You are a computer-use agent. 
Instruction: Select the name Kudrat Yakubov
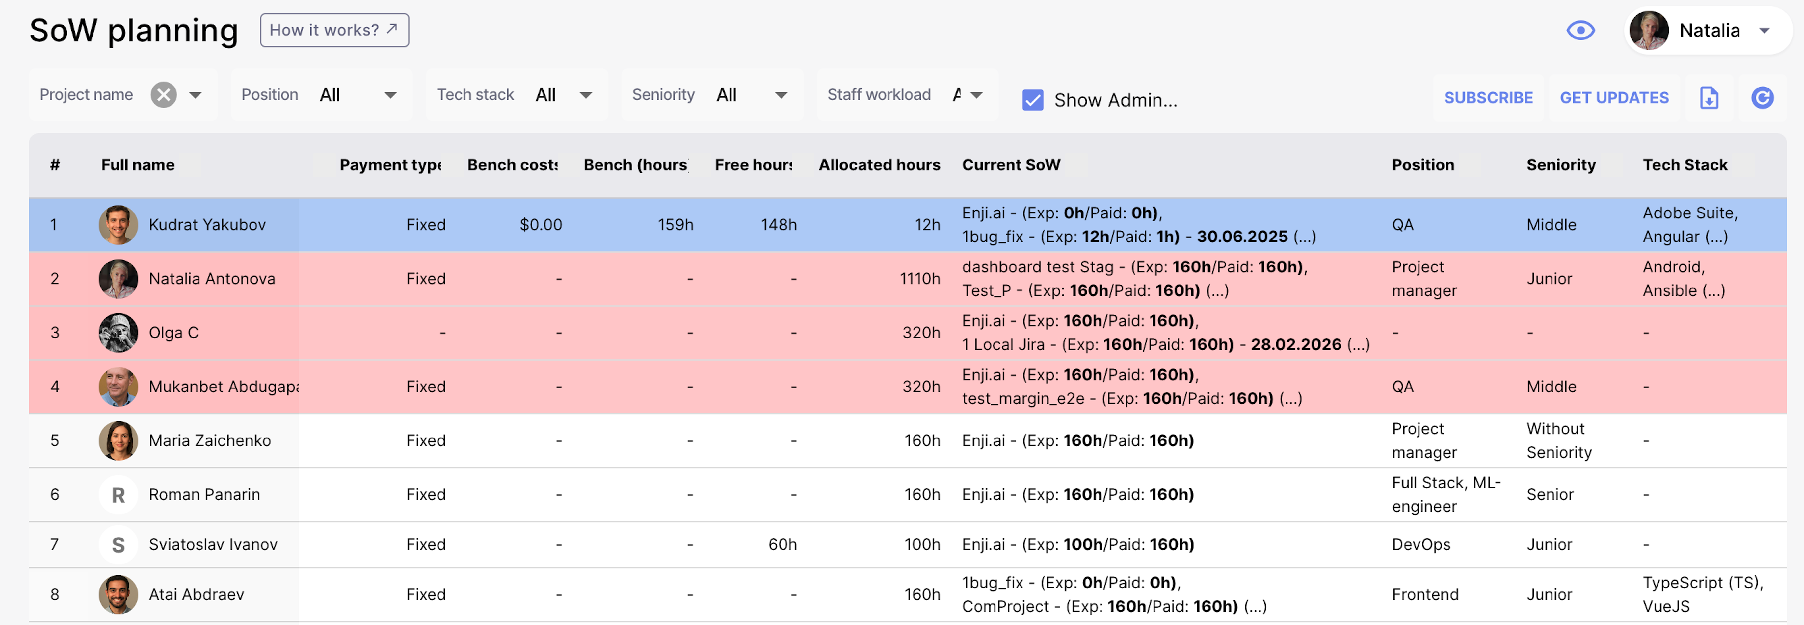coord(207,225)
